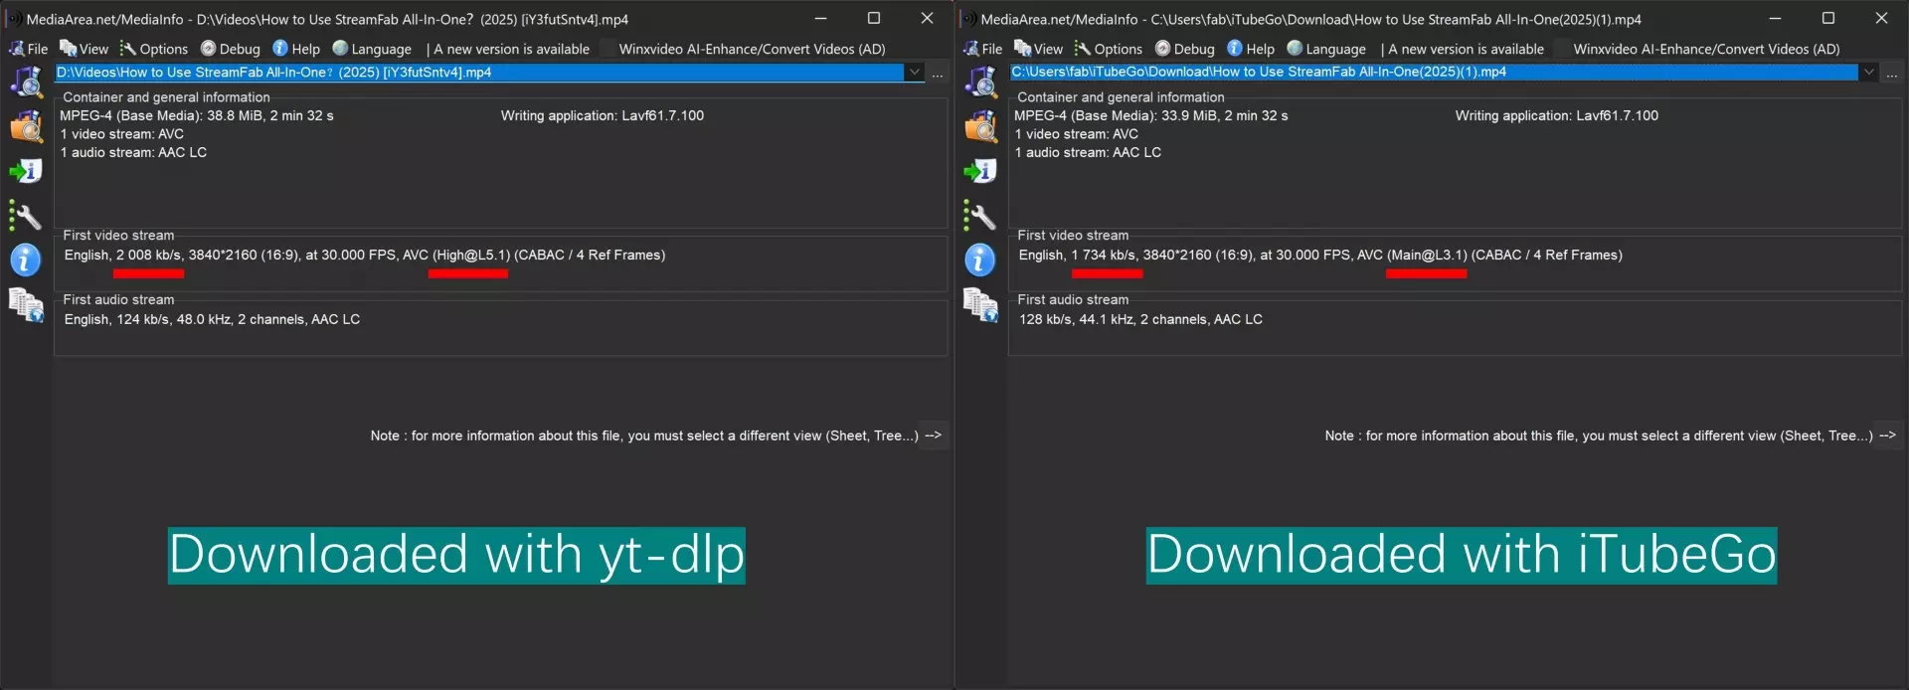
Task: Open View menu in C:\Users\fab window
Action: coord(1039,49)
